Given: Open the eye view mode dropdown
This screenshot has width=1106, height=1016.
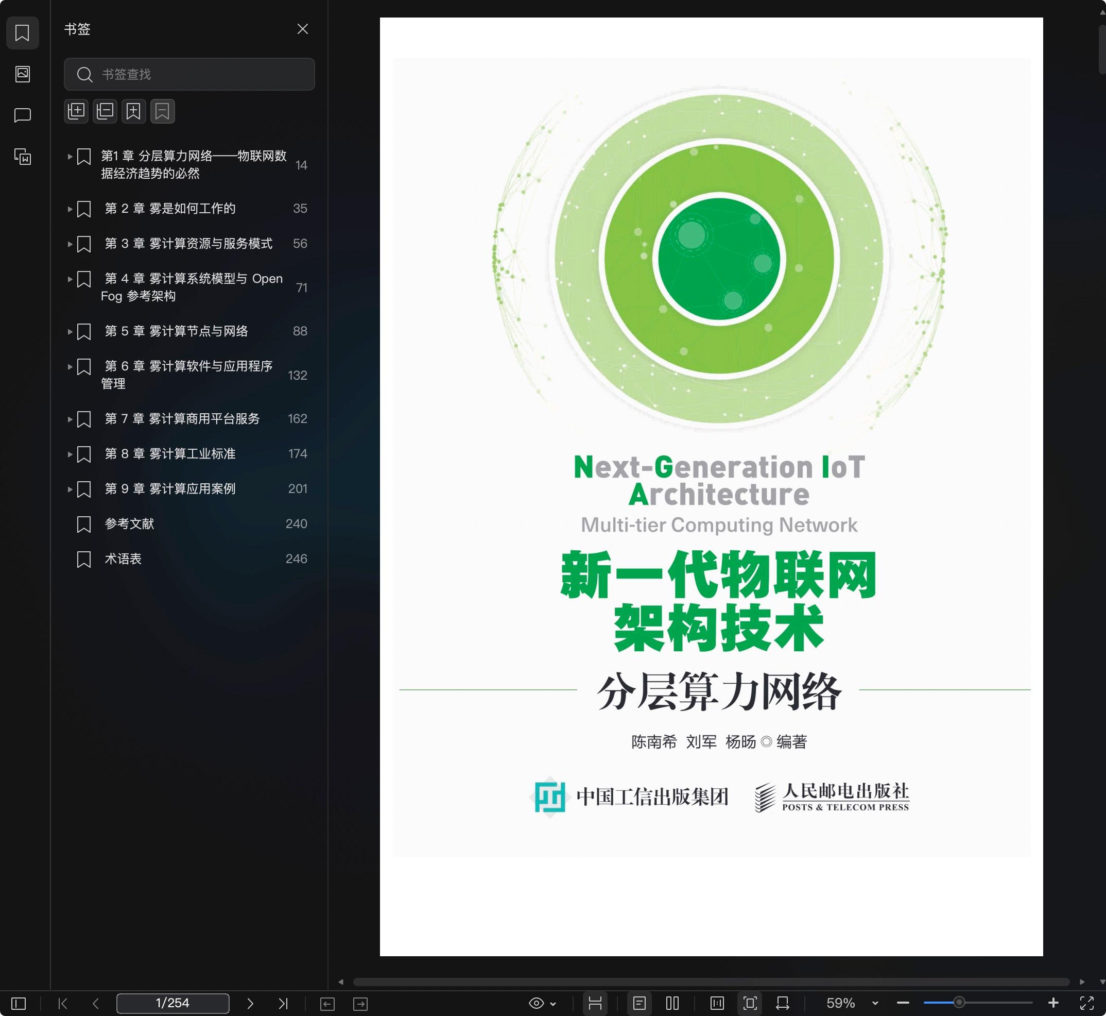Looking at the screenshot, I should [x=542, y=1003].
